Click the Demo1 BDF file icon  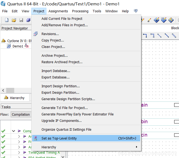[x=9, y=46]
